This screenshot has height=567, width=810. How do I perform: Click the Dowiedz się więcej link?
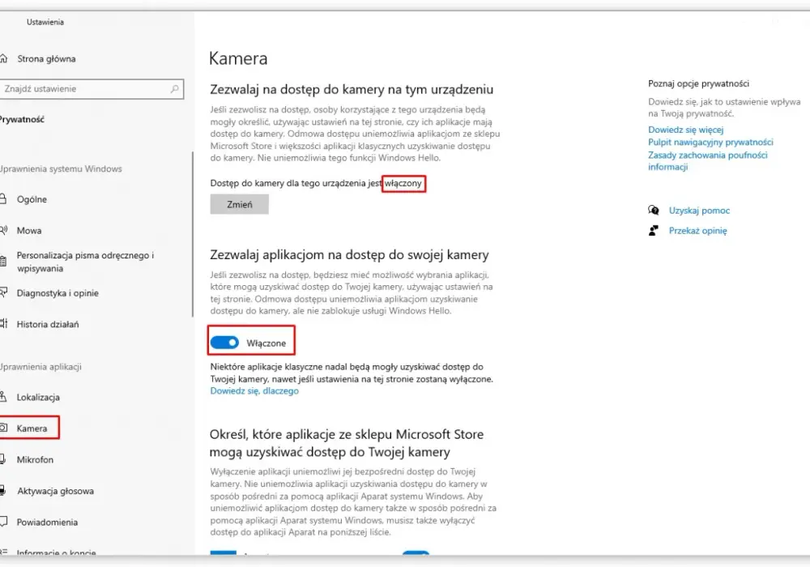pos(685,130)
